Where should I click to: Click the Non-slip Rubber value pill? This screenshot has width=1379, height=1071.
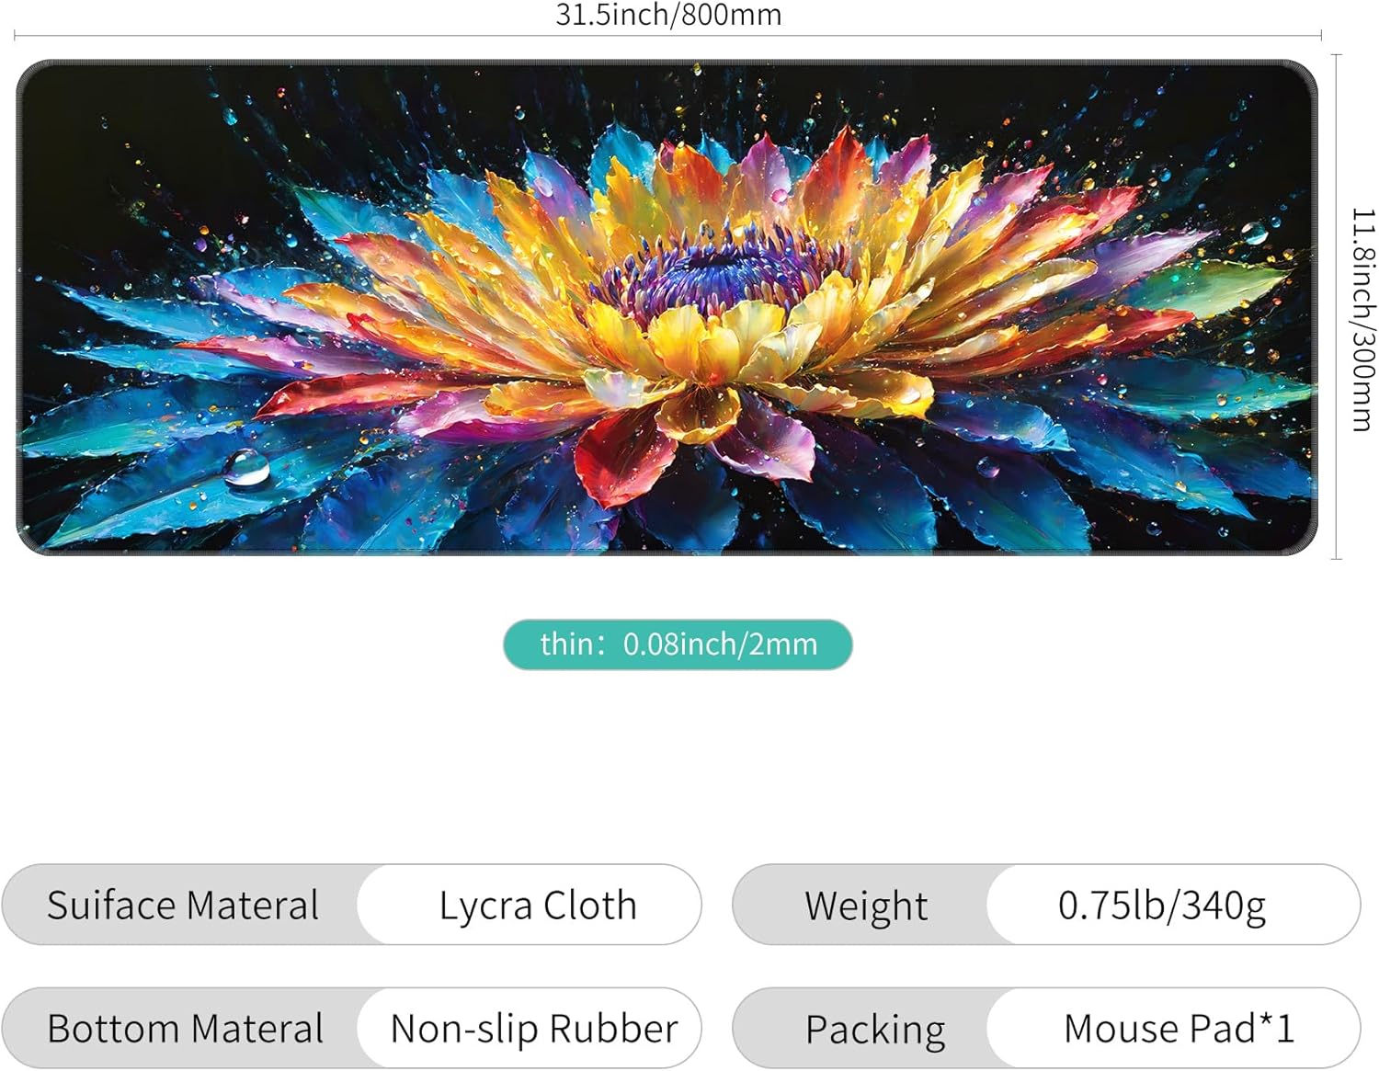[x=530, y=1028]
